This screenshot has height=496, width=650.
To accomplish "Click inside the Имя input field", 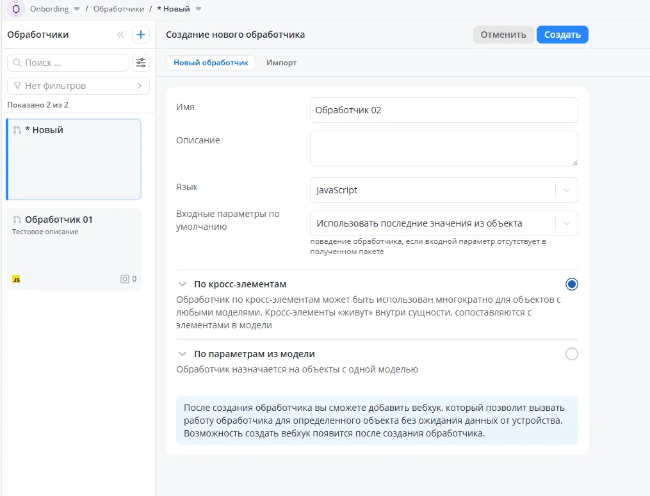I will point(444,109).
